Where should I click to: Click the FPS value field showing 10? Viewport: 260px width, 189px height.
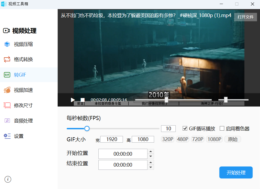pyautogui.click(x=168, y=128)
